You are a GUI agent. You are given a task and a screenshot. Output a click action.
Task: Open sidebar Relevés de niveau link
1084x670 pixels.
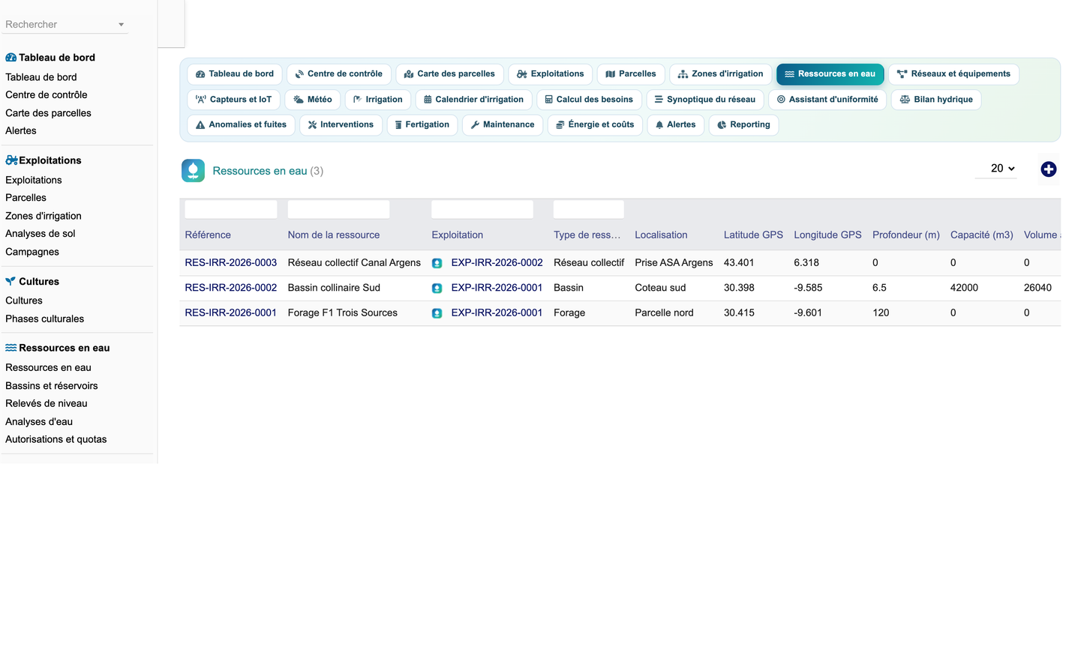(x=47, y=404)
